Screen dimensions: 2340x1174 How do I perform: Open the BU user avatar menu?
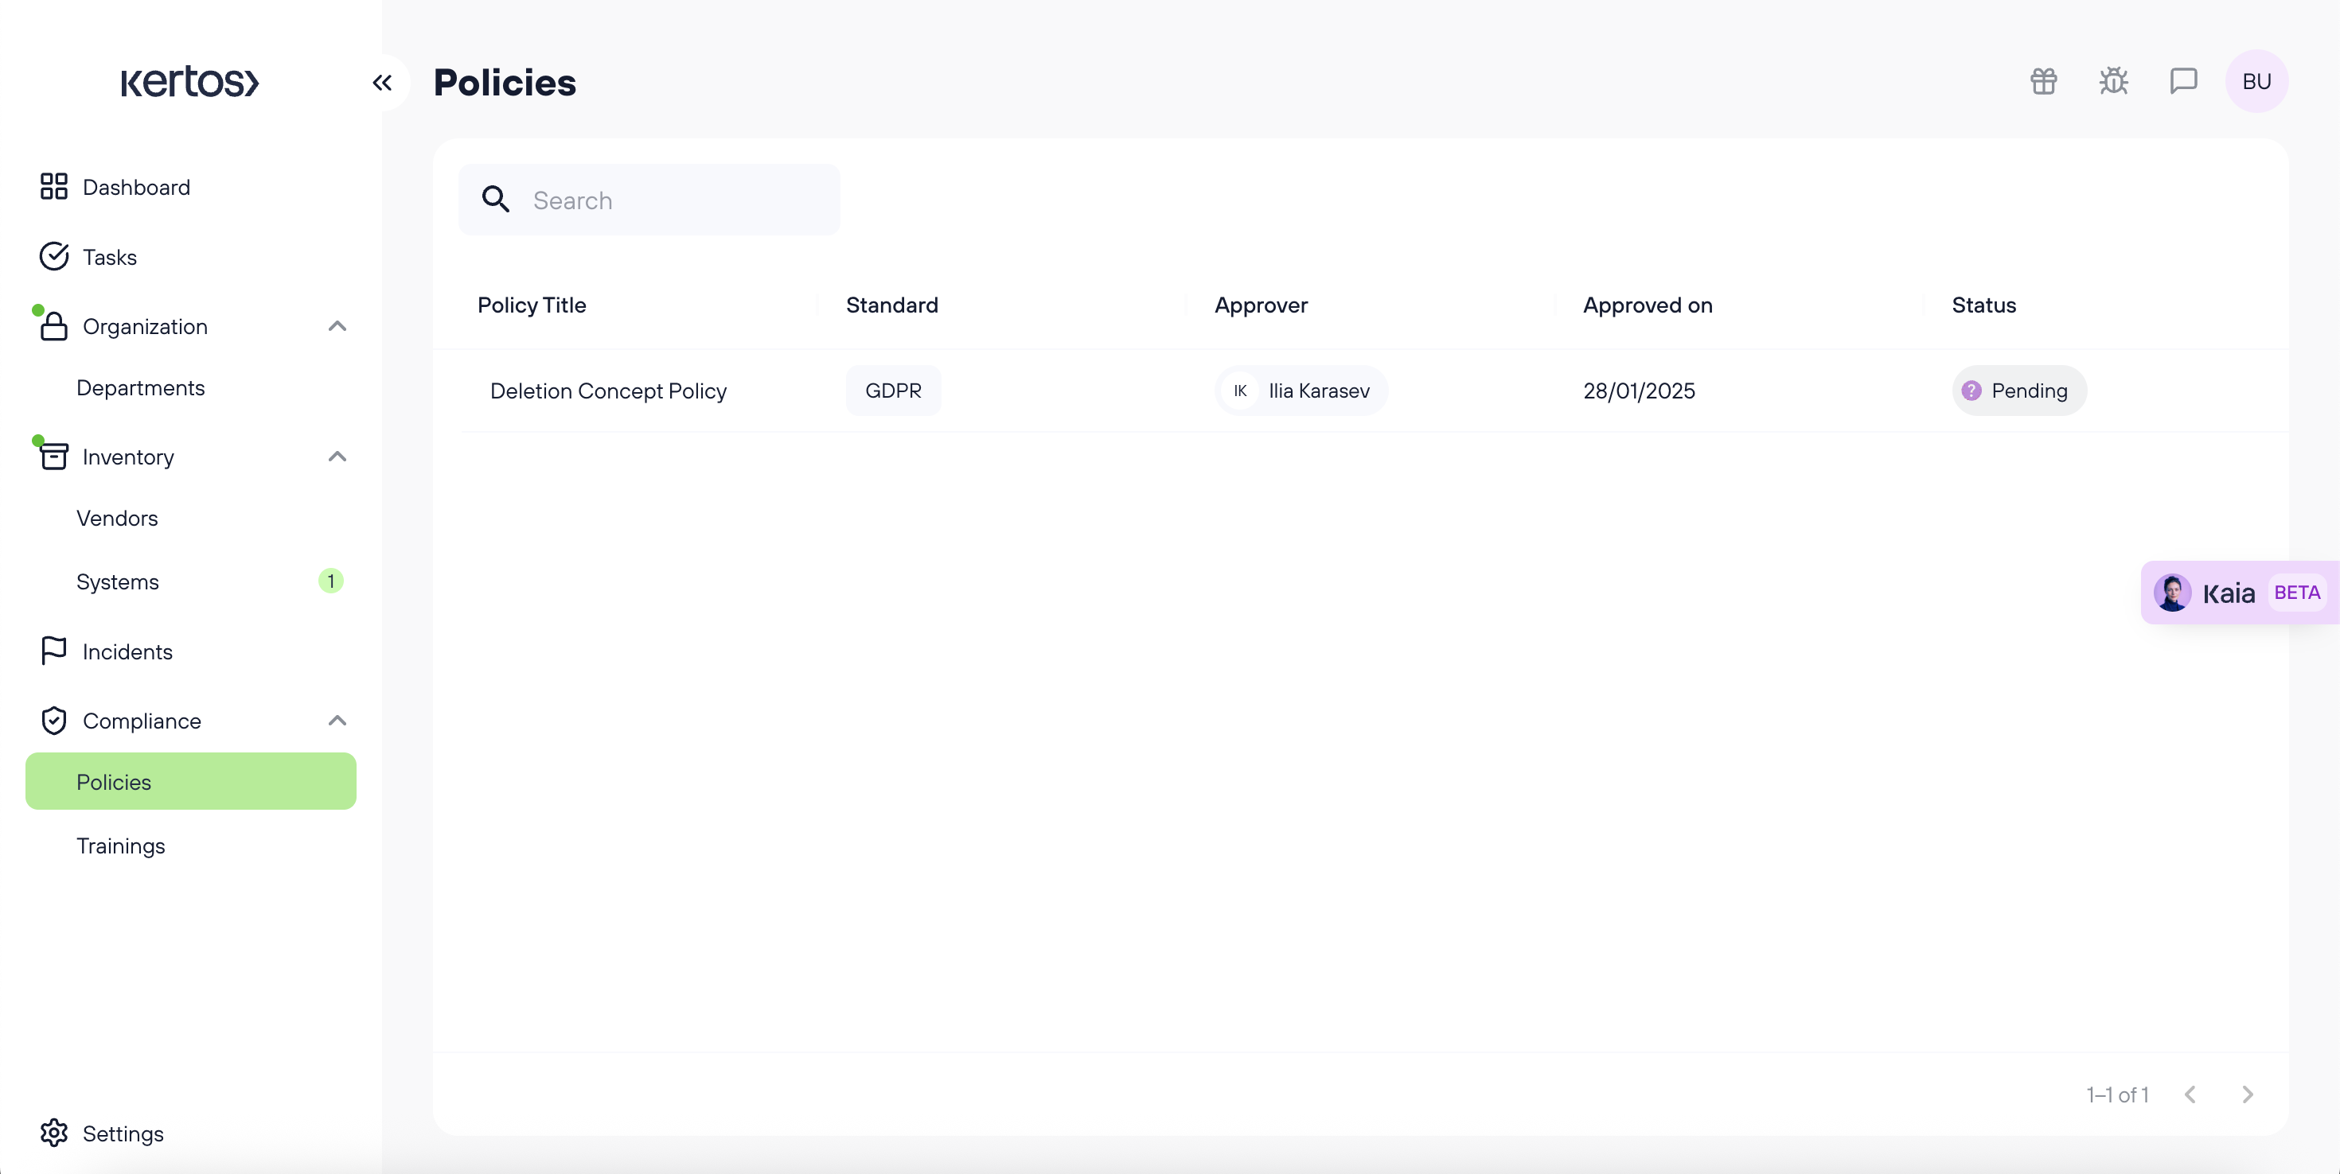click(x=2256, y=82)
